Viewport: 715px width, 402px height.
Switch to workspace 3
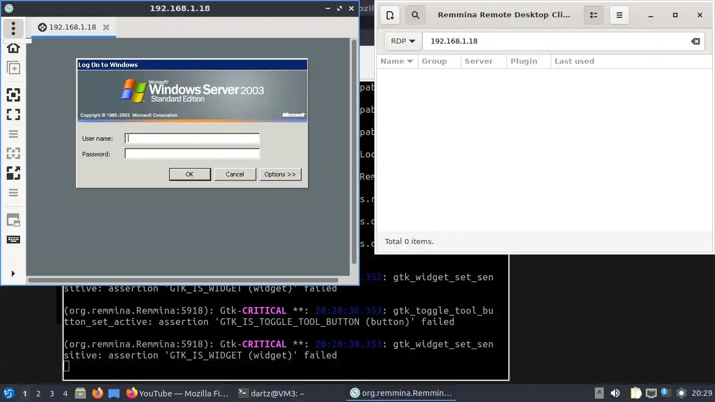[x=51, y=394]
